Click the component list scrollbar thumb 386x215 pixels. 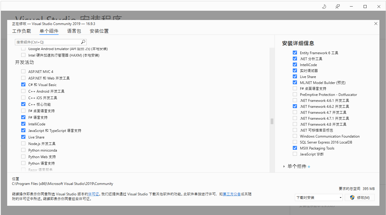(x=272, y=121)
